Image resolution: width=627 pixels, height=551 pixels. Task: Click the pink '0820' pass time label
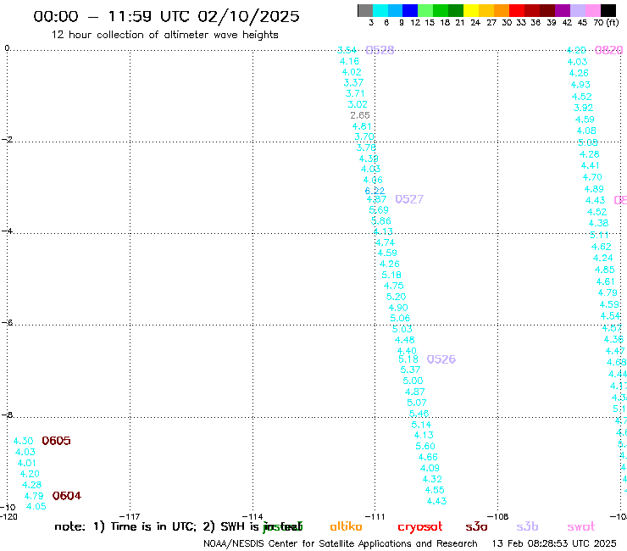(x=608, y=50)
